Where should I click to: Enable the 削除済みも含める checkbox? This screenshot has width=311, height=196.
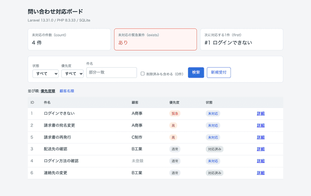click(x=142, y=74)
